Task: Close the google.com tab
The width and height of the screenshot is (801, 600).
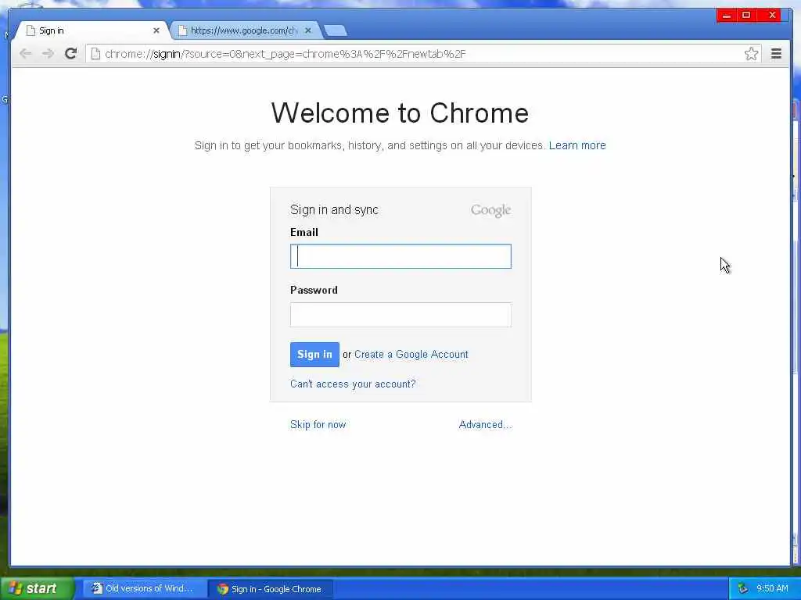Action: 308,30
